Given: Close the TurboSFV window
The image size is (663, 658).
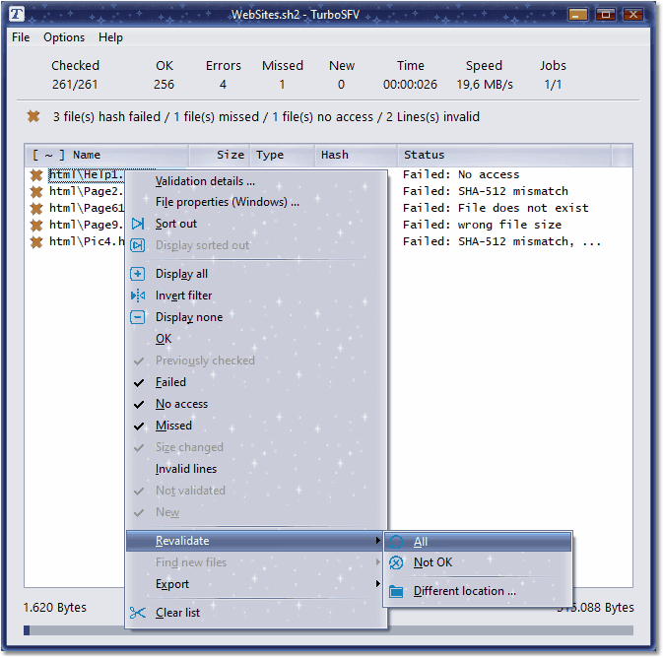Looking at the screenshot, I should click(633, 15).
